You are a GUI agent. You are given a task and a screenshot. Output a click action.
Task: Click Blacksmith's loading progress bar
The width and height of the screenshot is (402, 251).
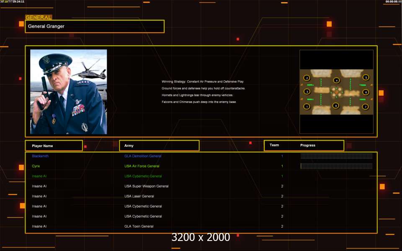coord(336,156)
